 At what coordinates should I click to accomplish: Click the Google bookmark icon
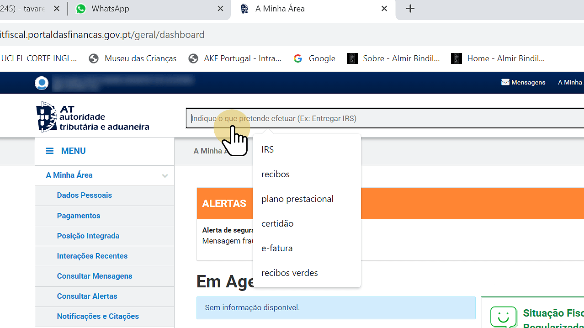pyautogui.click(x=298, y=58)
